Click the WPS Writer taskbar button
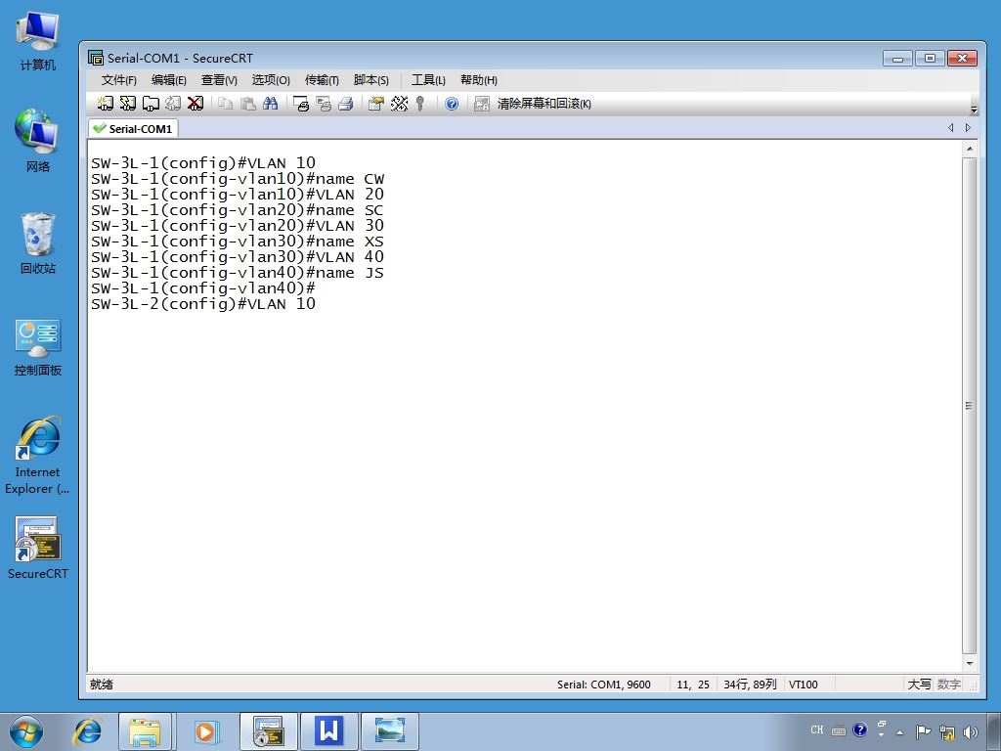The height and width of the screenshot is (751, 1001). pyautogui.click(x=328, y=731)
